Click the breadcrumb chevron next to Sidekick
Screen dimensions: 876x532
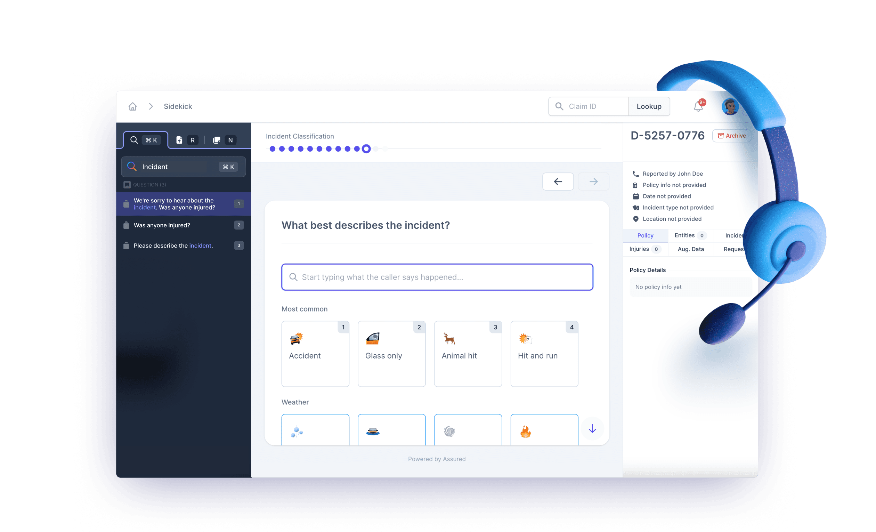click(151, 106)
